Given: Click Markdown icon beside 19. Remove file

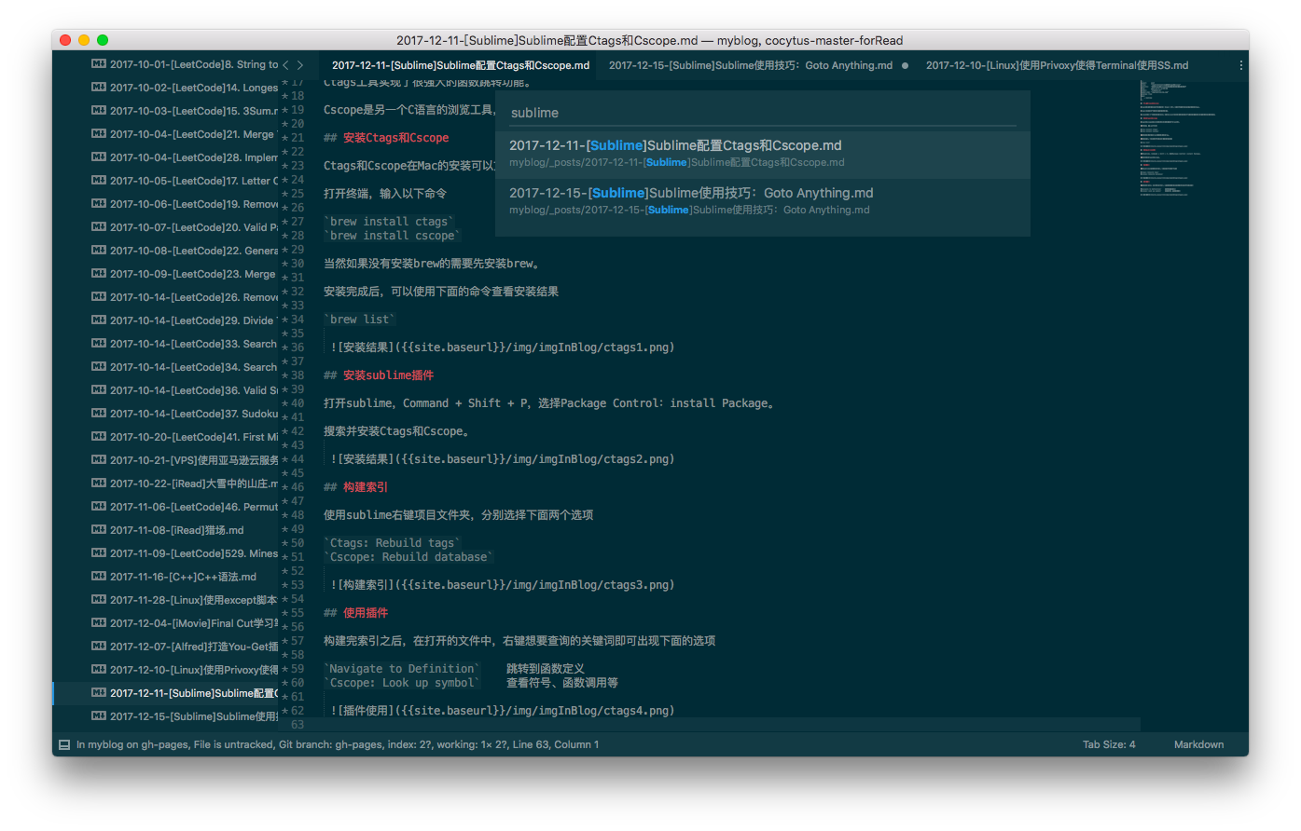Looking at the screenshot, I should pos(99,204).
